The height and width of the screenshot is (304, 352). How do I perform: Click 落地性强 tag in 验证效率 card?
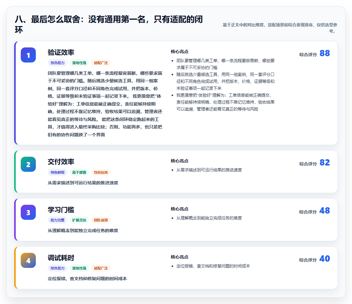point(79,63)
